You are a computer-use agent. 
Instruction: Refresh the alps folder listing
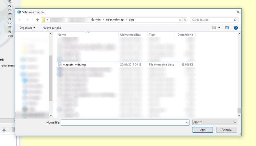185,20
